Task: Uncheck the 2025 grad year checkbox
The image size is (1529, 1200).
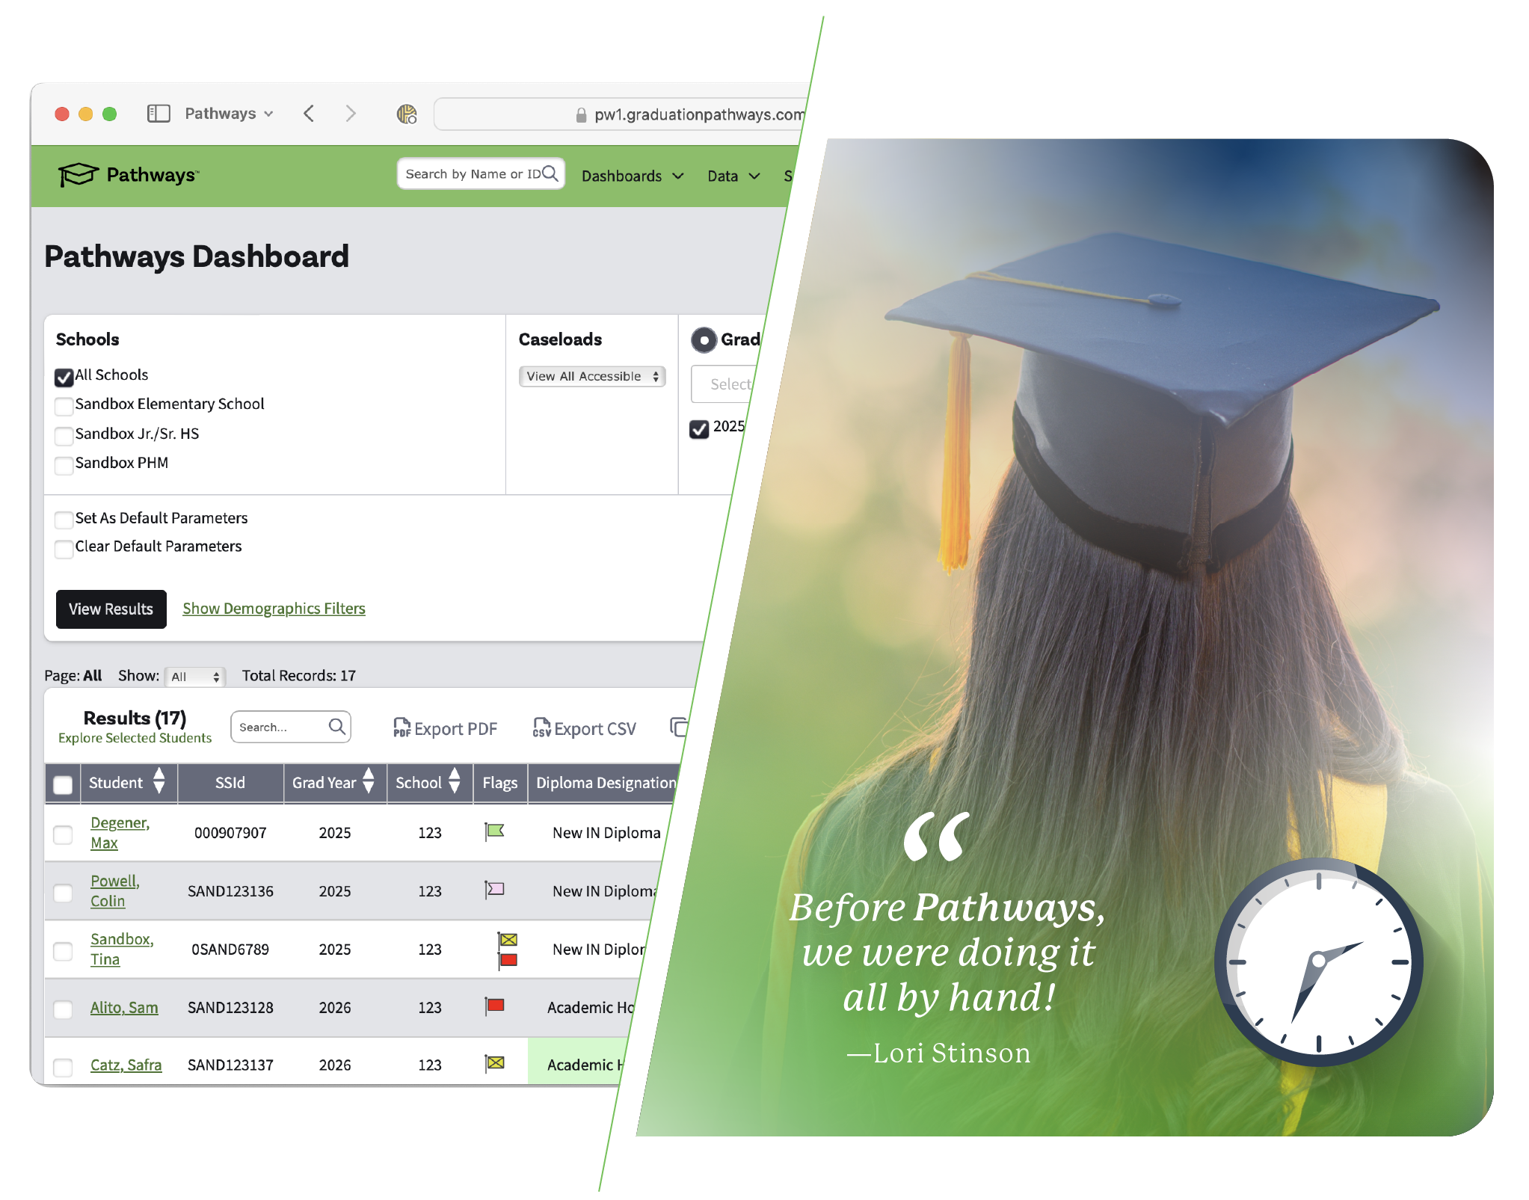Action: pos(699,429)
